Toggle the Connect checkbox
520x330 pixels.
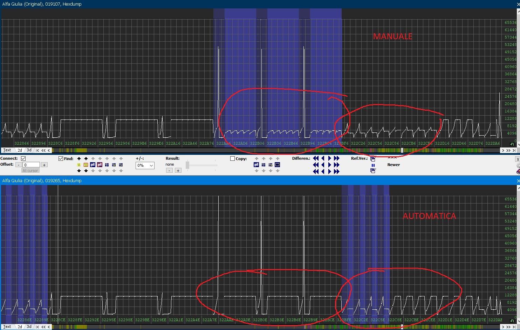click(x=23, y=158)
